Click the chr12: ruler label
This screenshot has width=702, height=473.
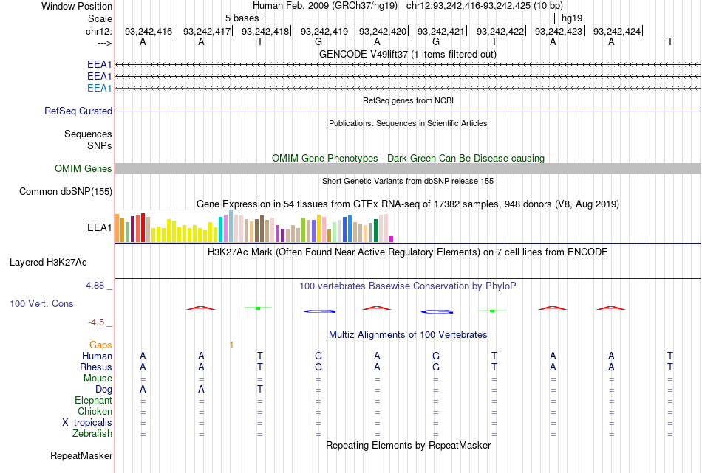99,31
